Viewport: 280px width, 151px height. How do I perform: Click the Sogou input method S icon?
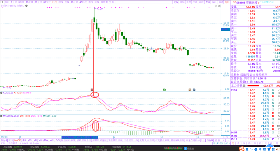click(241, 149)
